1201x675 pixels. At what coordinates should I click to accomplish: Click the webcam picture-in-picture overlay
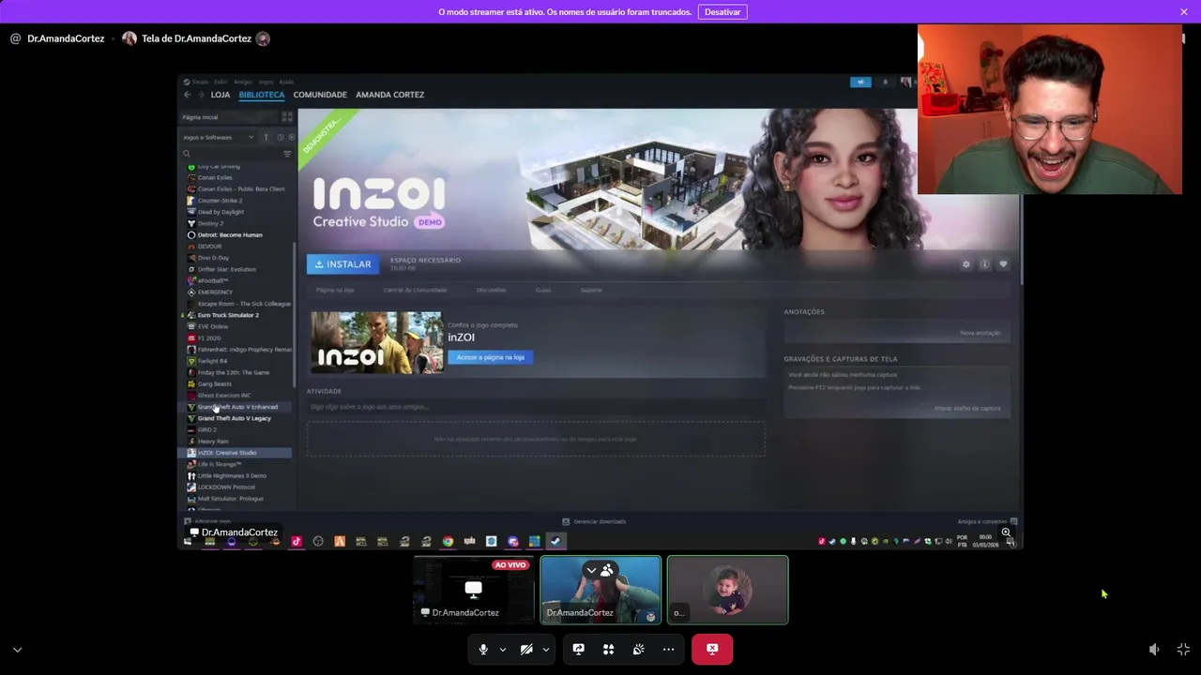click(1050, 110)
